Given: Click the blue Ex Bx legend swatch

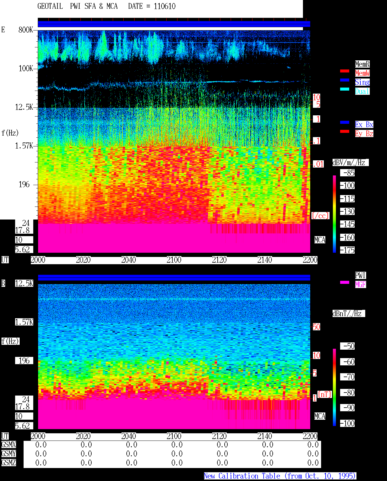Looking at the screenshot, I should [345, 122].
